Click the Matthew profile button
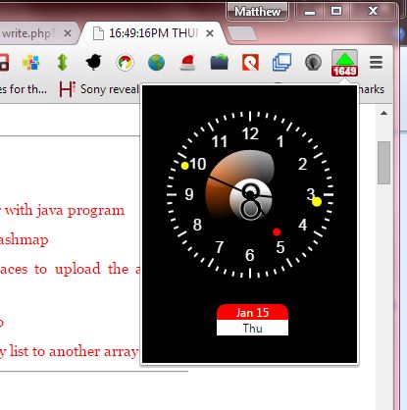The height and width of the screenshot is (410, 407). [257, 12]
